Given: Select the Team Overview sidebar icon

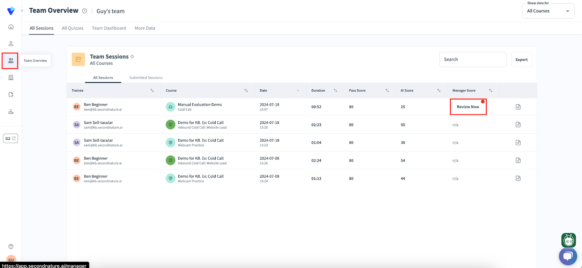Looking at the screenshot, I should pos(11,61).
